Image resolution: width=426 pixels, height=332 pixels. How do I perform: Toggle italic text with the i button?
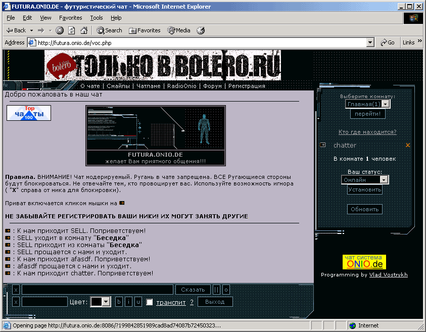click(x=128, y=302)
